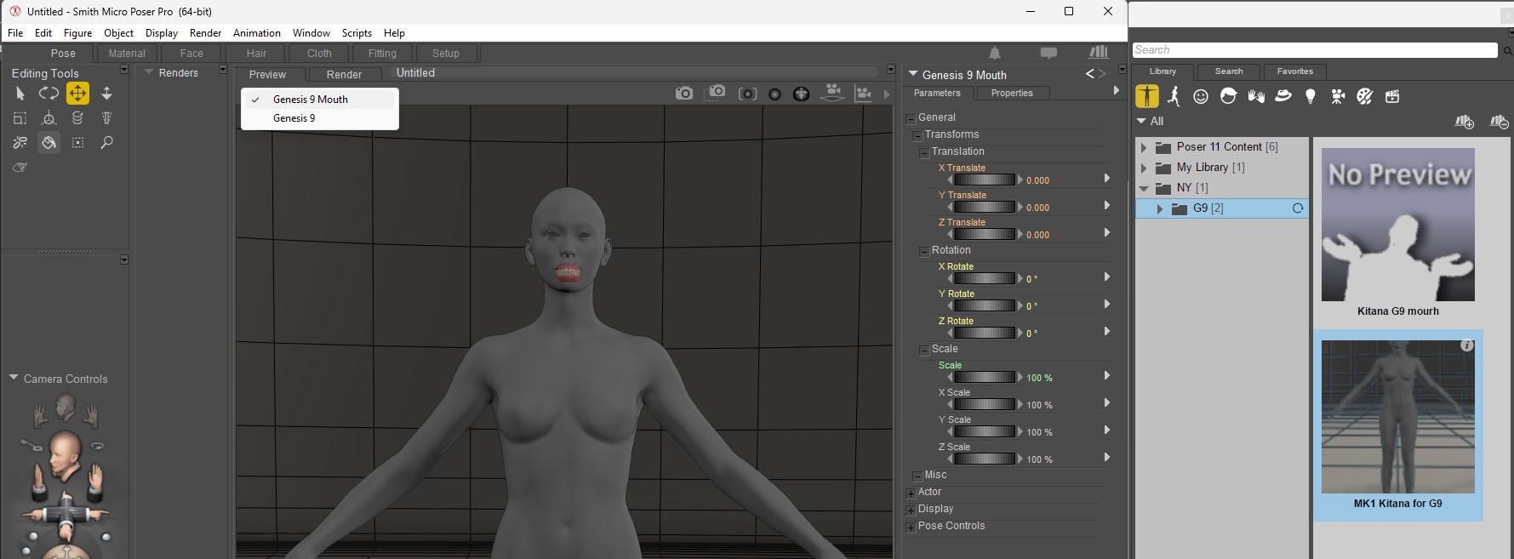This screenshot has width=1514, height=559.
Task: Collapse the NY folder
Action: (x=1144, y=188)
